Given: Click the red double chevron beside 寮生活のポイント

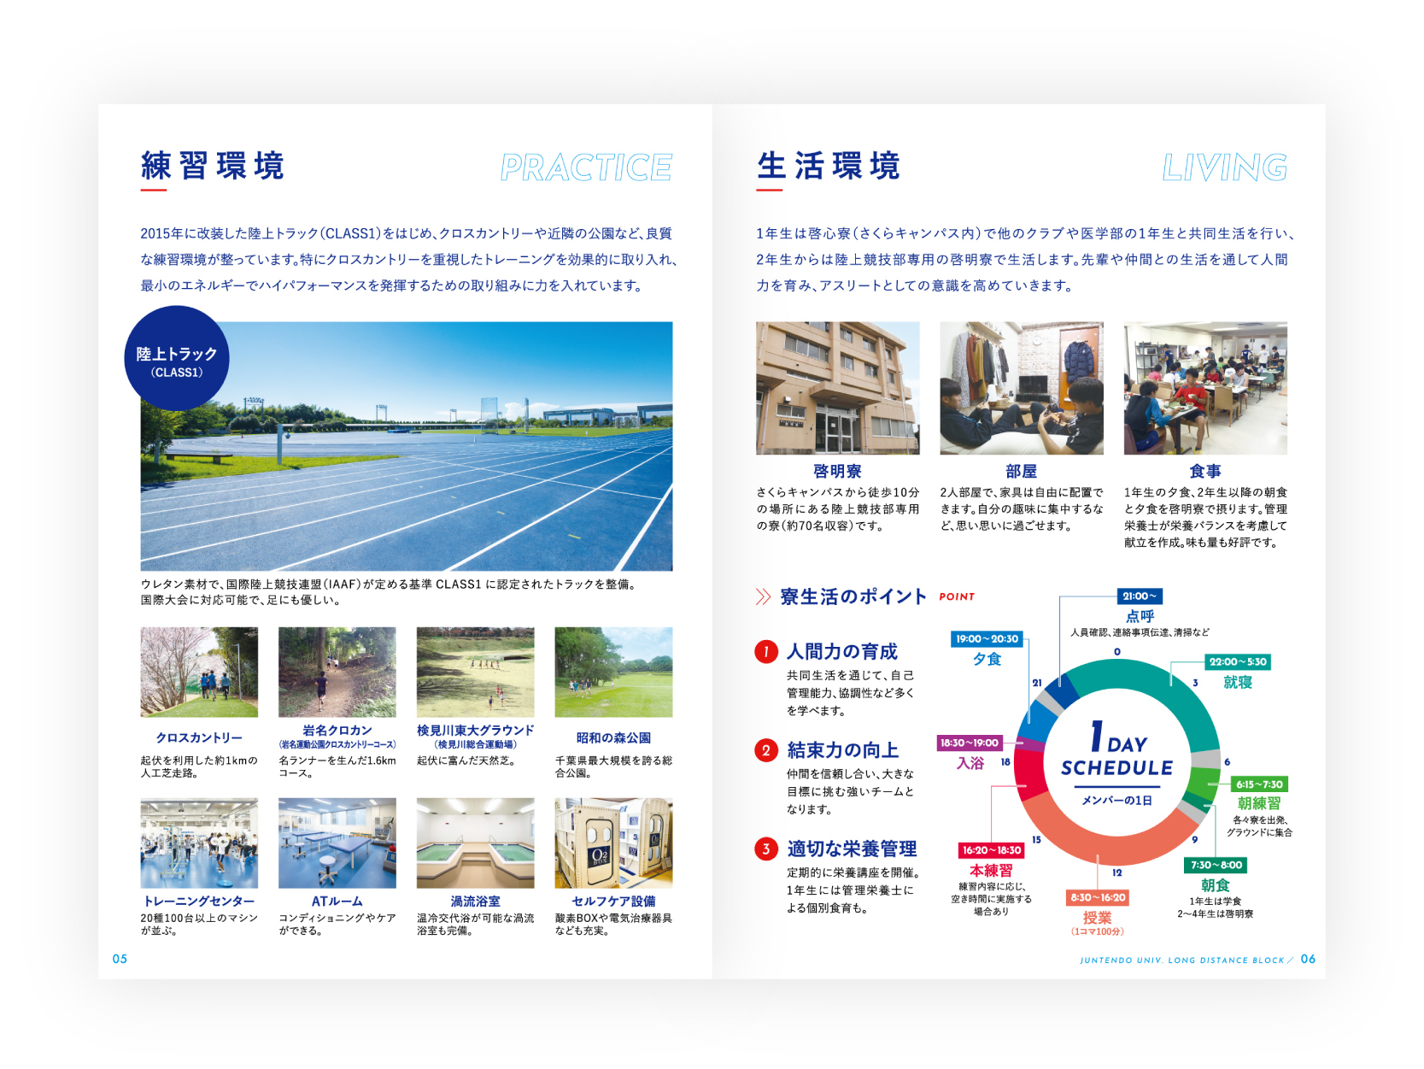Looking at the screenshot, I should click(x=764, y=596).
